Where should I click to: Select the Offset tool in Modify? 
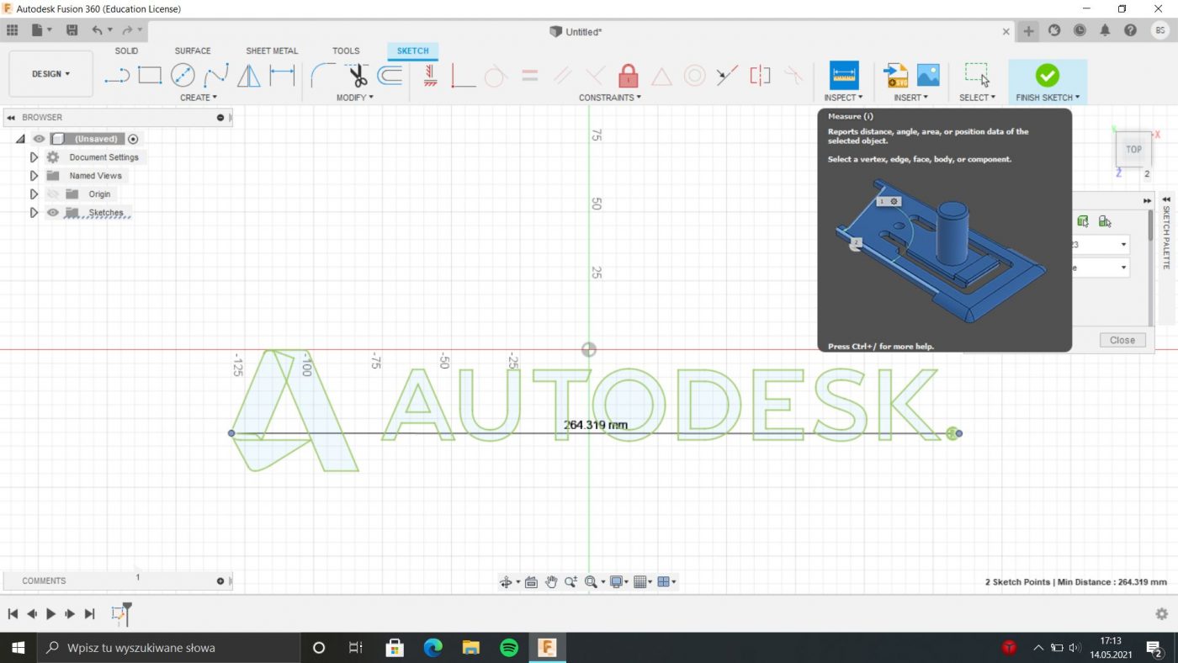point(390,76)
